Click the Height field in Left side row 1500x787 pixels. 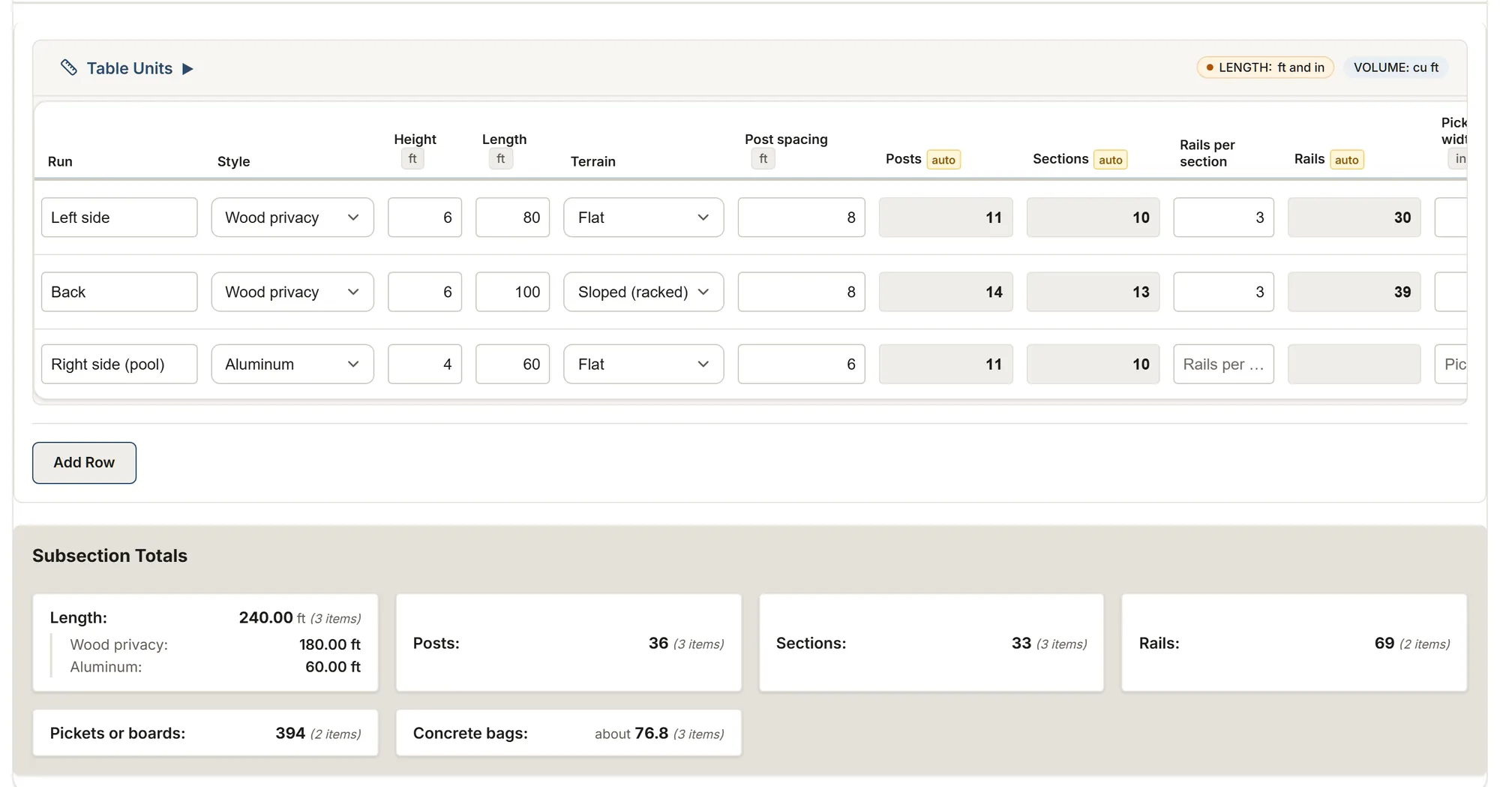[x=424, y=218]
